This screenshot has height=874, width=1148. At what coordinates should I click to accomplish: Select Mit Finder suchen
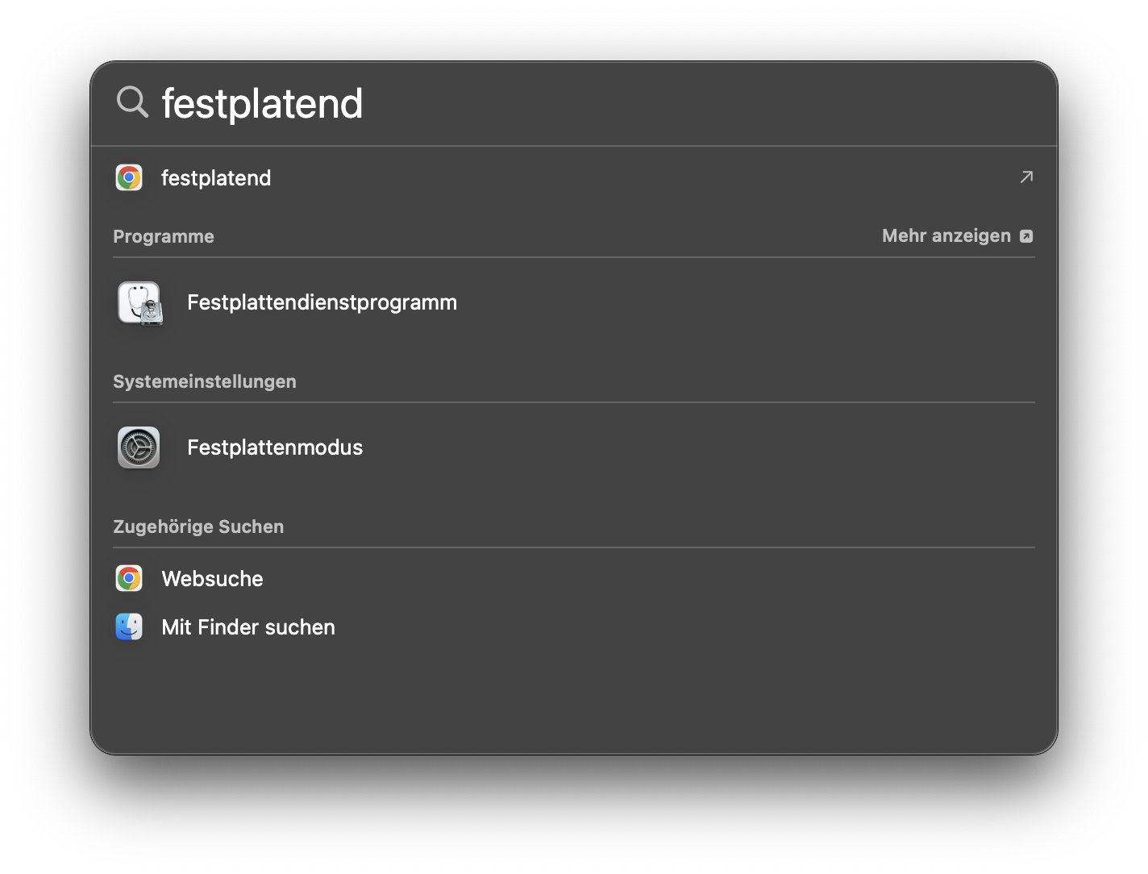(x=248, y=626)
